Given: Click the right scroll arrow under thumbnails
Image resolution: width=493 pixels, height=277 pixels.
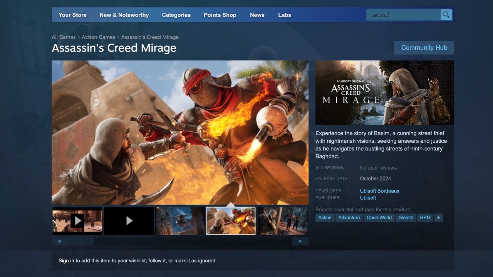Looking at the screenshot, I should (x=300, y=241).
